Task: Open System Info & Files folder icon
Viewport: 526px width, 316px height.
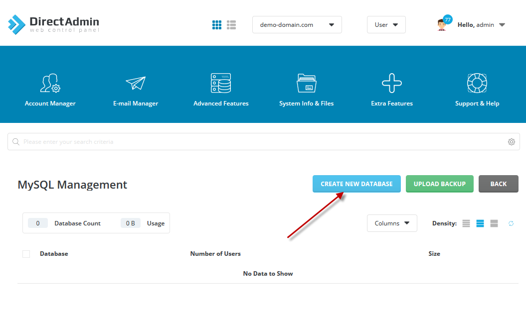Action: [x=306, y=83]
